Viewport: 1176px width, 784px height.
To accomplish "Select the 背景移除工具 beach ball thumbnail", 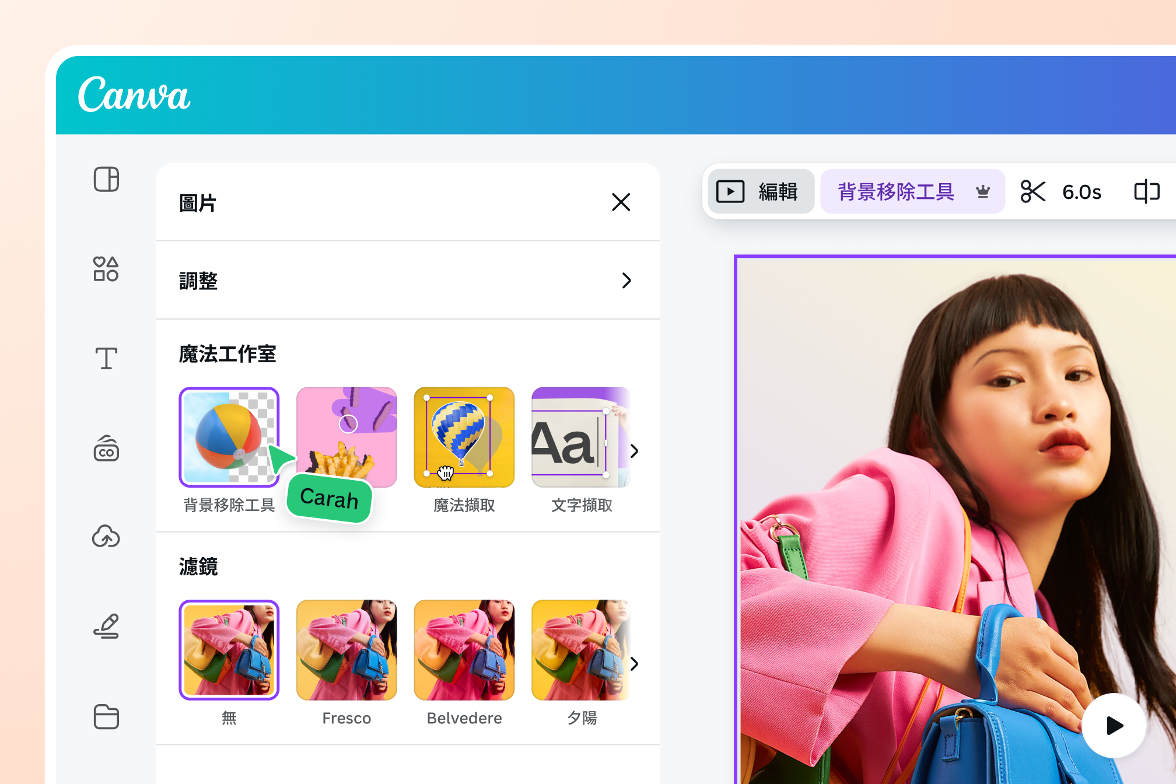I will 229,437.
